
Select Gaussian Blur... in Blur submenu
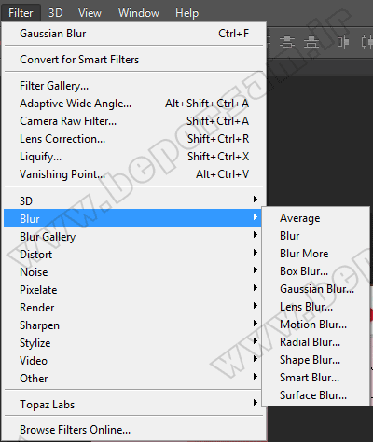pos(316,289)
